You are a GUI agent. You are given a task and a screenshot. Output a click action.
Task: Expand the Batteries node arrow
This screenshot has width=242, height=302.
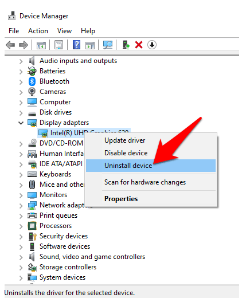pos(21,72)
